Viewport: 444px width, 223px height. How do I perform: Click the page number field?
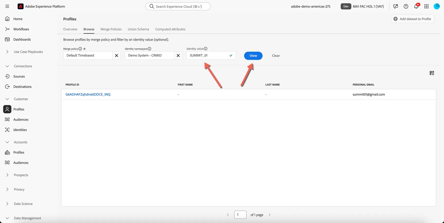[x=240, y=215]
